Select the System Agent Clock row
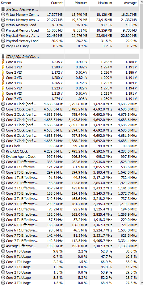 click(69, 157)
